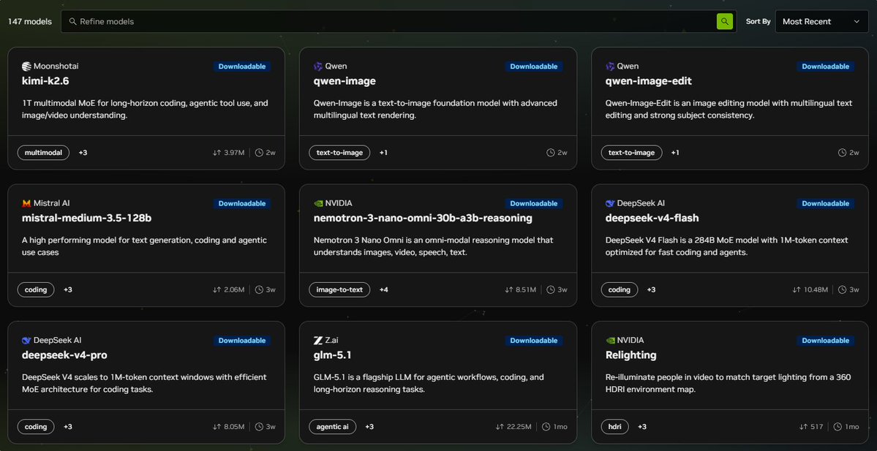The image size is (877, 451).
Task: Click the Moonshotai logo icon
Action: (26, 67)
